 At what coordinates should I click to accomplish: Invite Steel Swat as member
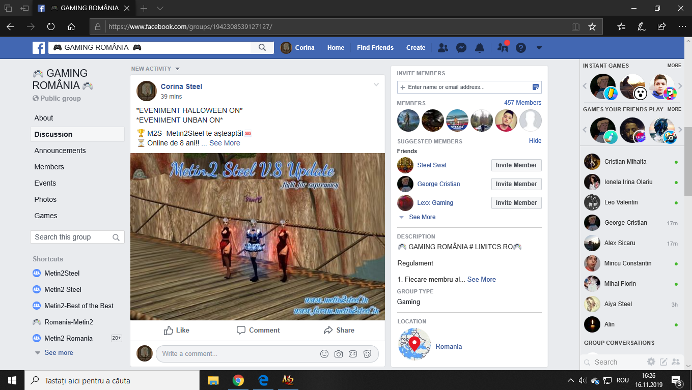click(x=516, y=165)
